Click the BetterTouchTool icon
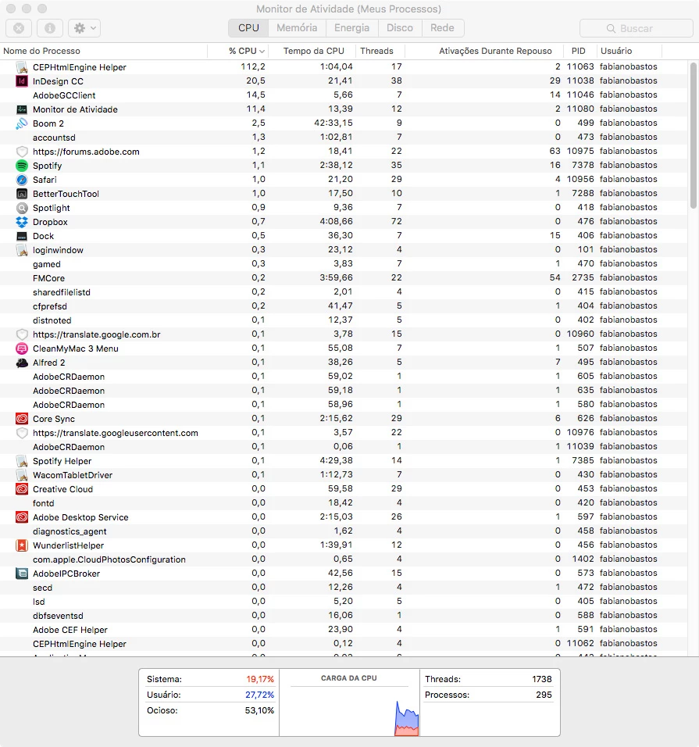 pos(21,194)
